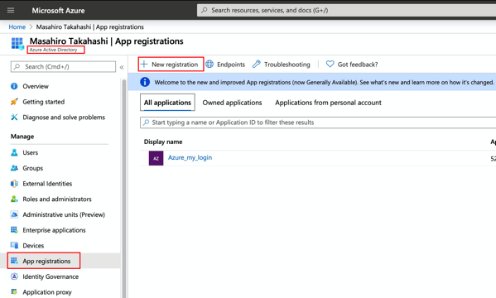Viewport: 496px width, 298px height.
Task: Click the feedback heart icon
Action: pyautogui.click(x=330, y=65)
